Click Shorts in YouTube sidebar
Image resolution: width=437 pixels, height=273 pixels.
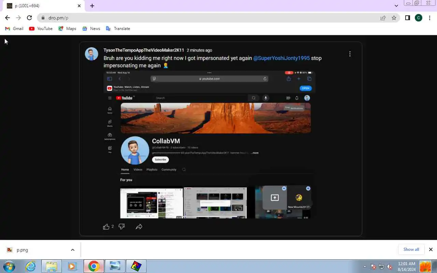pos(110,123)
